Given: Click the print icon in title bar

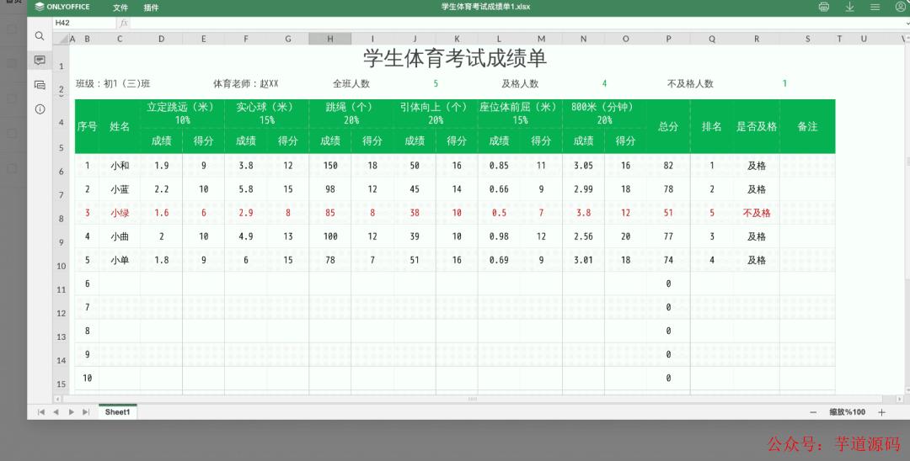Looking at the screenshot, I should click(823, 7).
